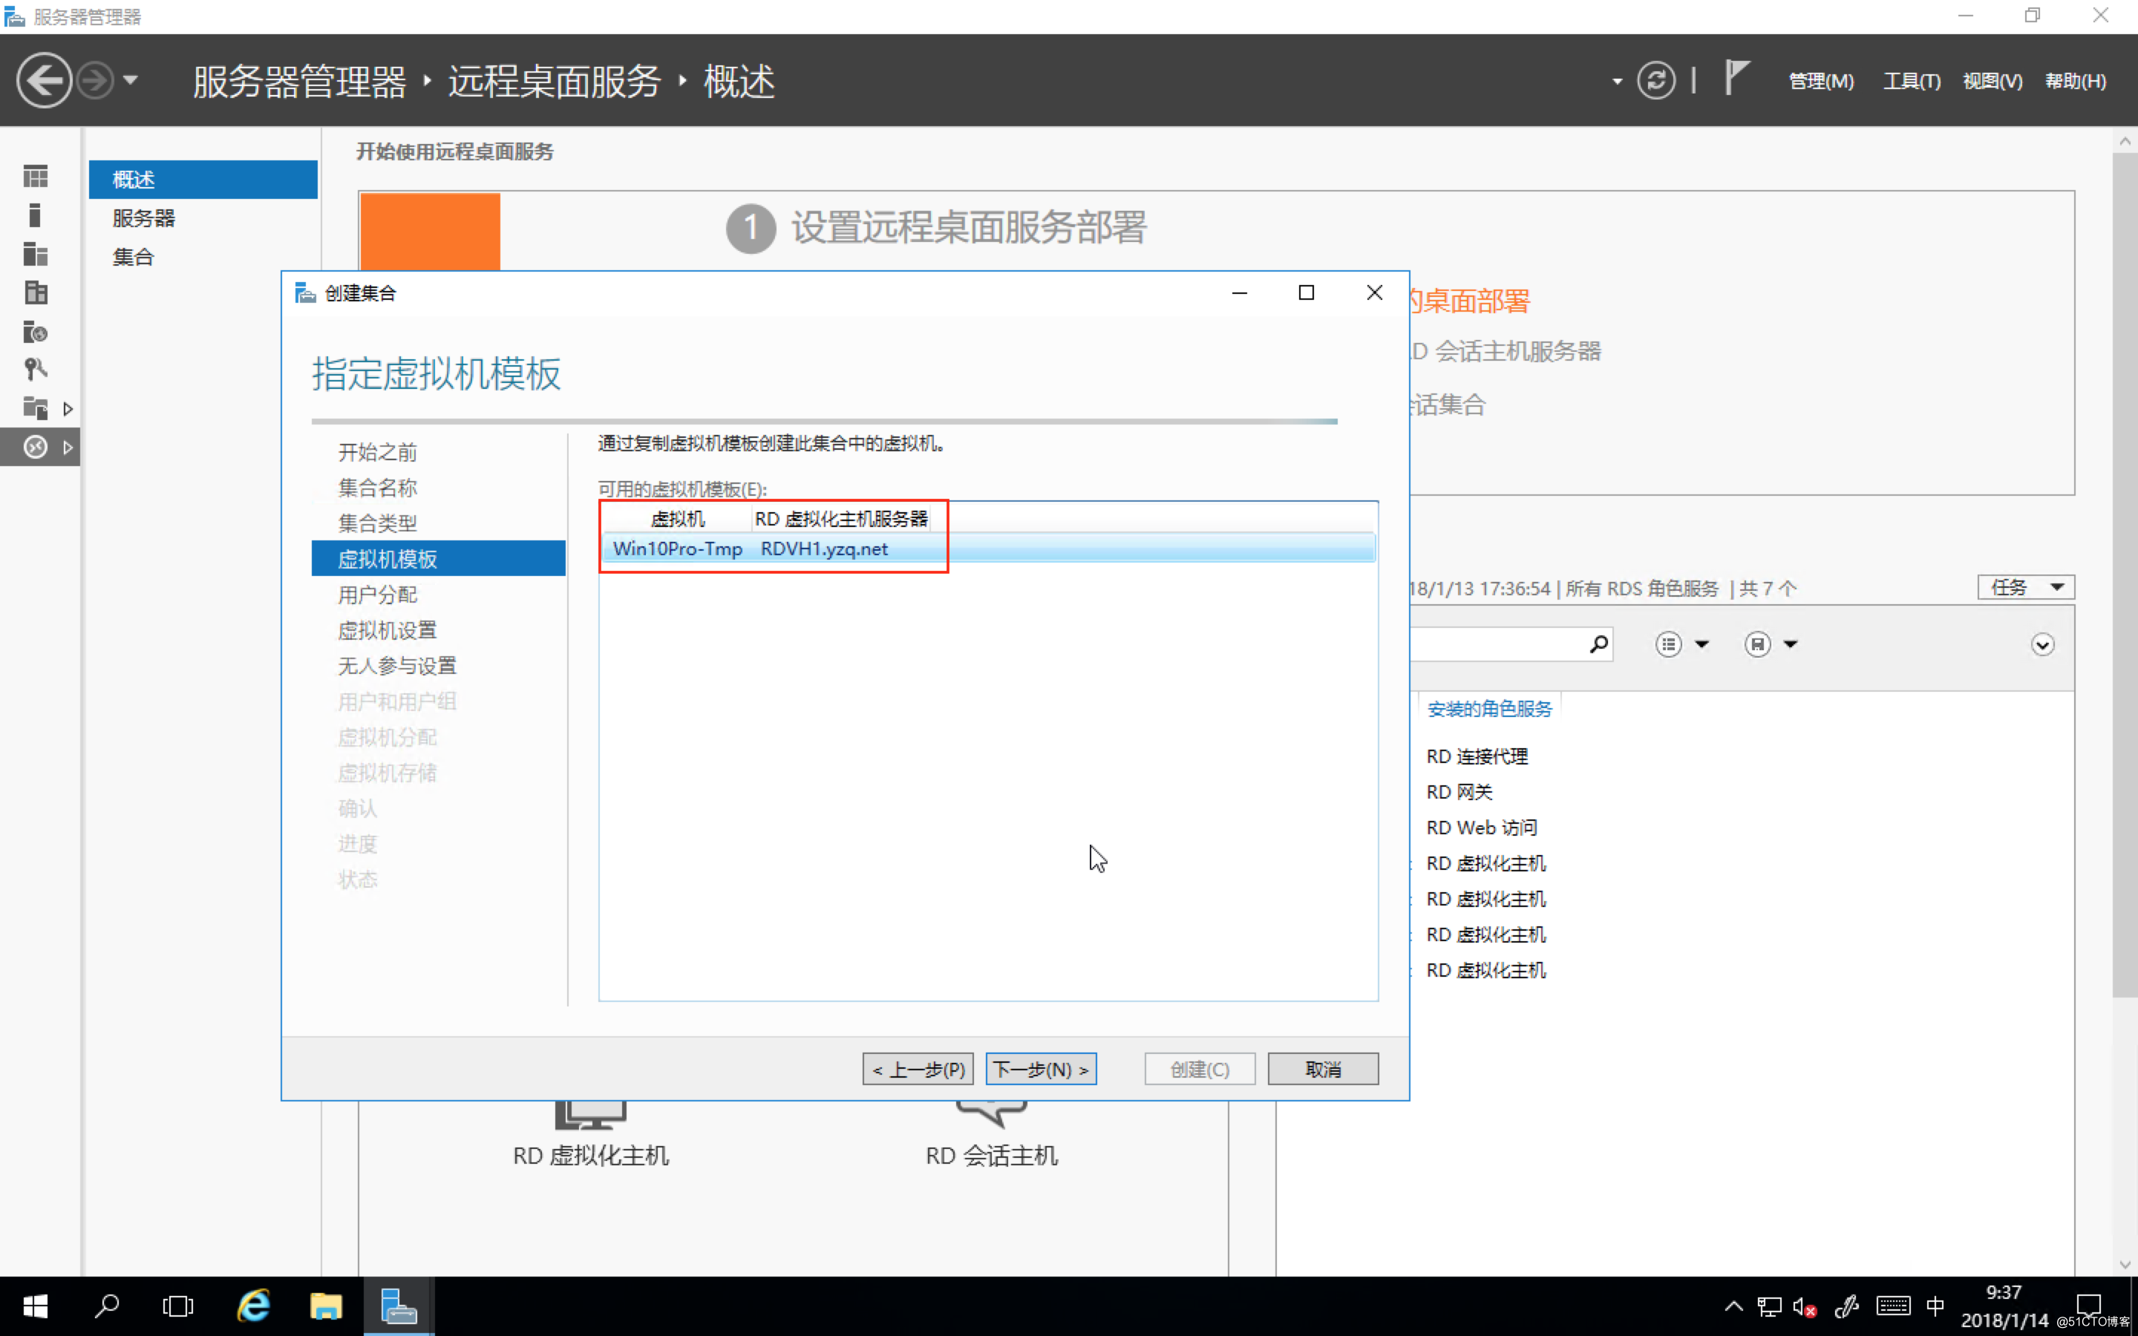Select the RD Web 访问 row
The image size is (2138, 1336).
point(1482,827)
